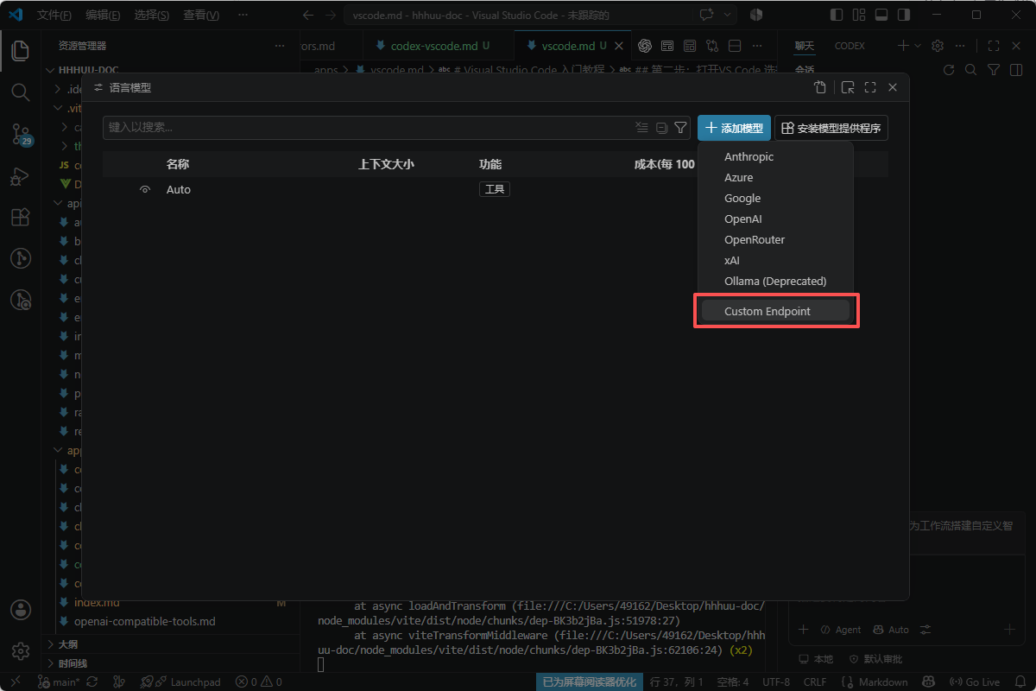1036x691 pixels.
Task: Click the ChatGPT Codex icon in editor toolbar
Action: [x=644, y=46]
